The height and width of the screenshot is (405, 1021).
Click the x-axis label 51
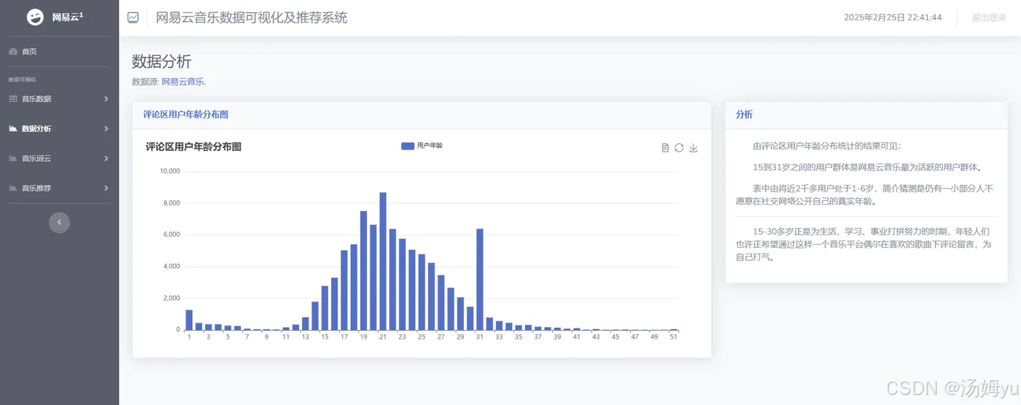coord(674,337)
